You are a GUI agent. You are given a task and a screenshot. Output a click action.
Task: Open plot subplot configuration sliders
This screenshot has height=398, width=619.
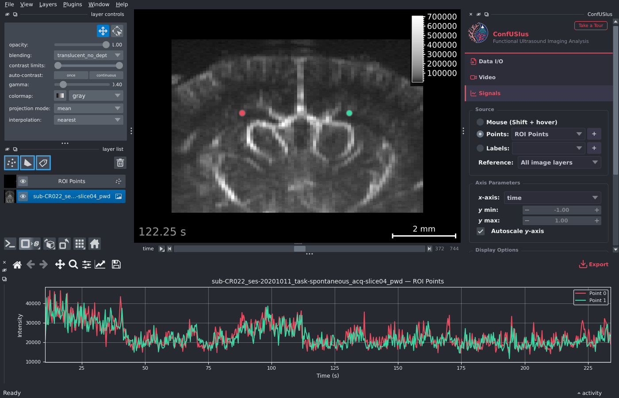pyautogui.click(x=87, y=264)
